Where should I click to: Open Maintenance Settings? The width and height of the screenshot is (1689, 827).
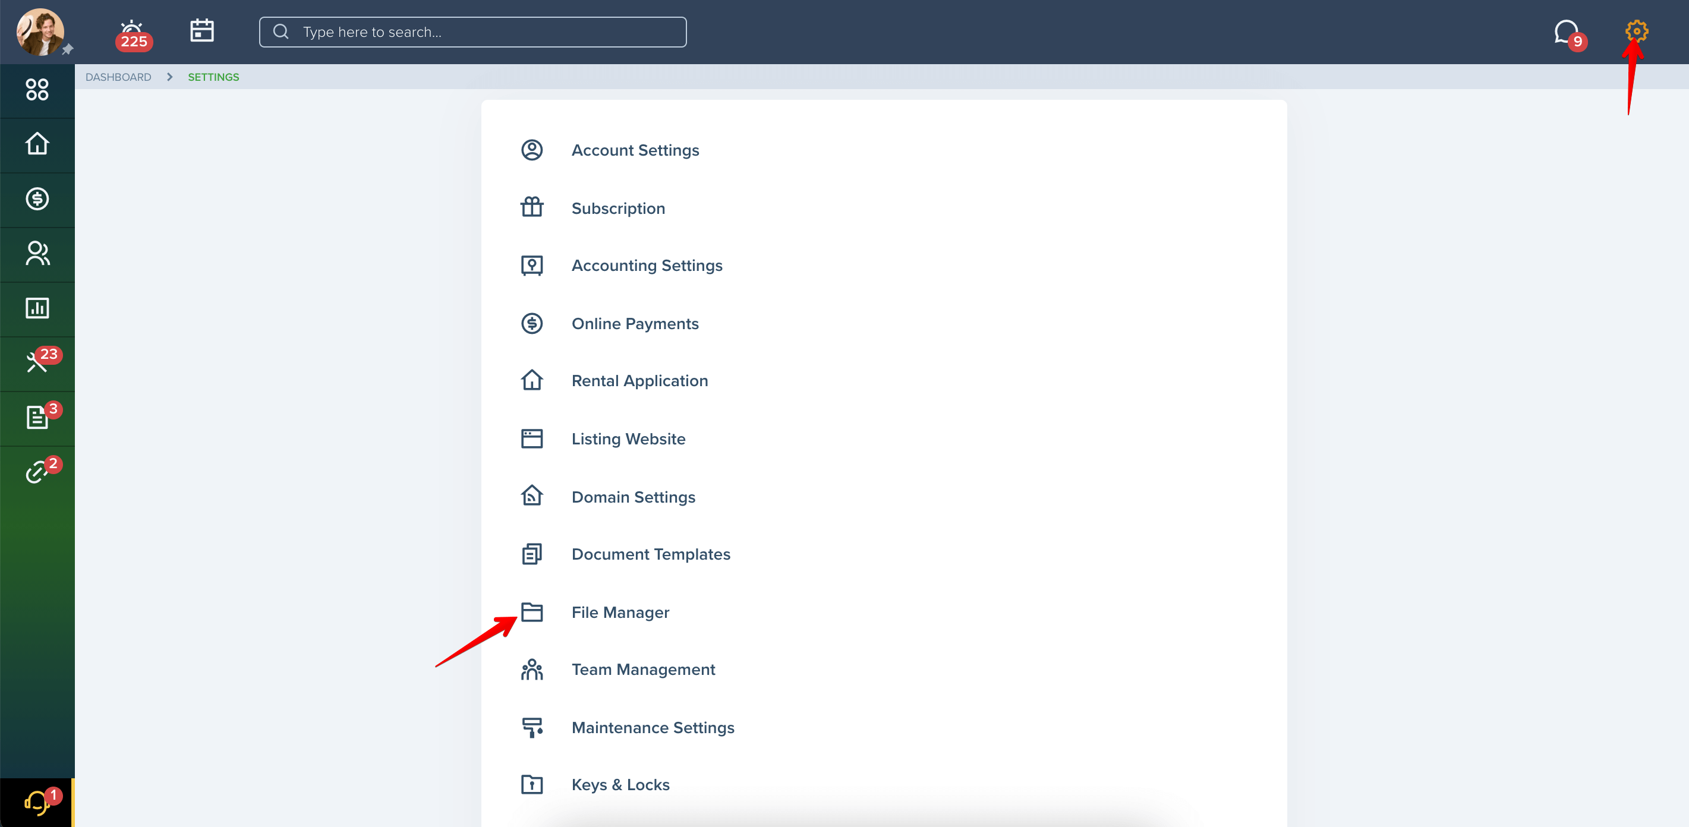coord(653,728)
